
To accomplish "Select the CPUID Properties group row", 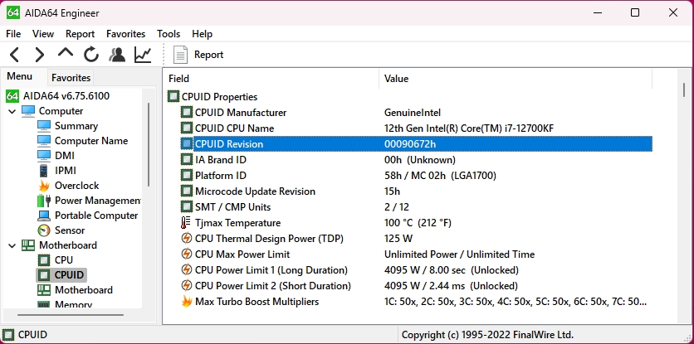I will coord(410,96).
